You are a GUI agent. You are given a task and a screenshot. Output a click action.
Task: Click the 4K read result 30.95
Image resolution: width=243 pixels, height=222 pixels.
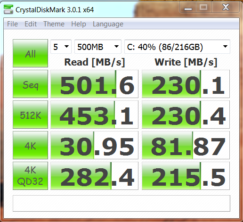point(94,145)
